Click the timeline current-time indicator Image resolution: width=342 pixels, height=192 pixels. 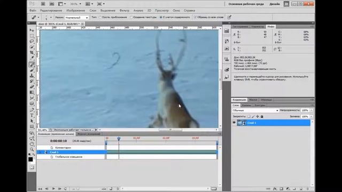(x=119, y=139)
